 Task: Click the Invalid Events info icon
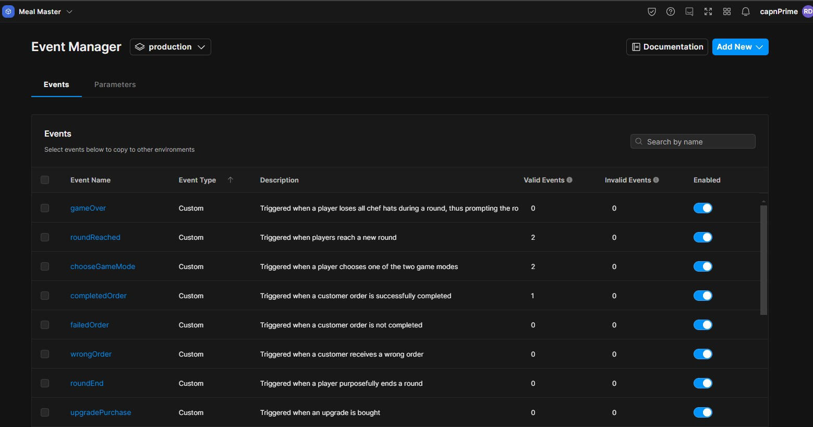(656, 180)
